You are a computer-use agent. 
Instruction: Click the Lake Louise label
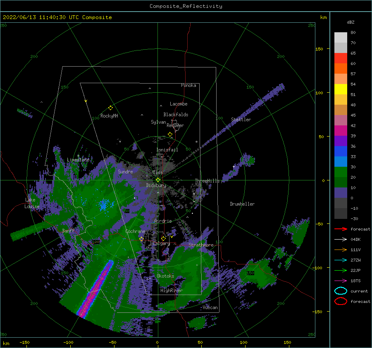[x=32, y=203]
